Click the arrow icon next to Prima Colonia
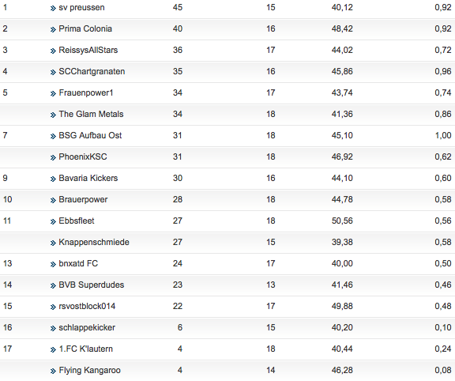This screenshot has height=381, width=455. (x=53, y=29)
